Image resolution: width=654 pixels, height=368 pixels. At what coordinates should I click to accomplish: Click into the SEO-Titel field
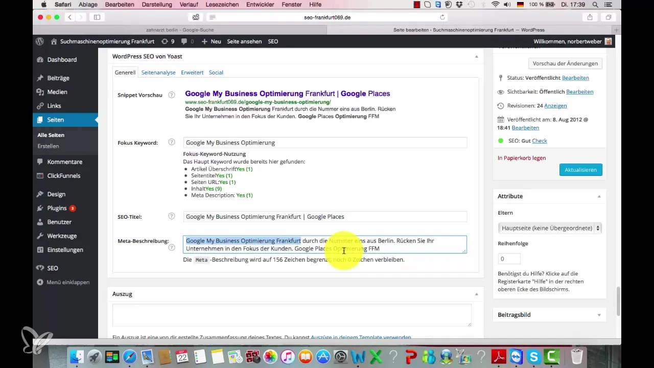click(x=325, y=217)
